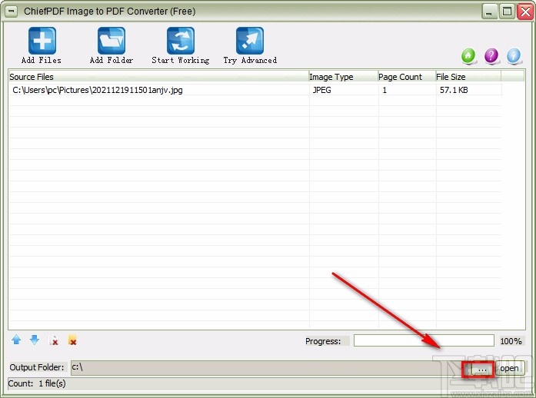Close the ChiefPDF converter window

click(525, 12)
